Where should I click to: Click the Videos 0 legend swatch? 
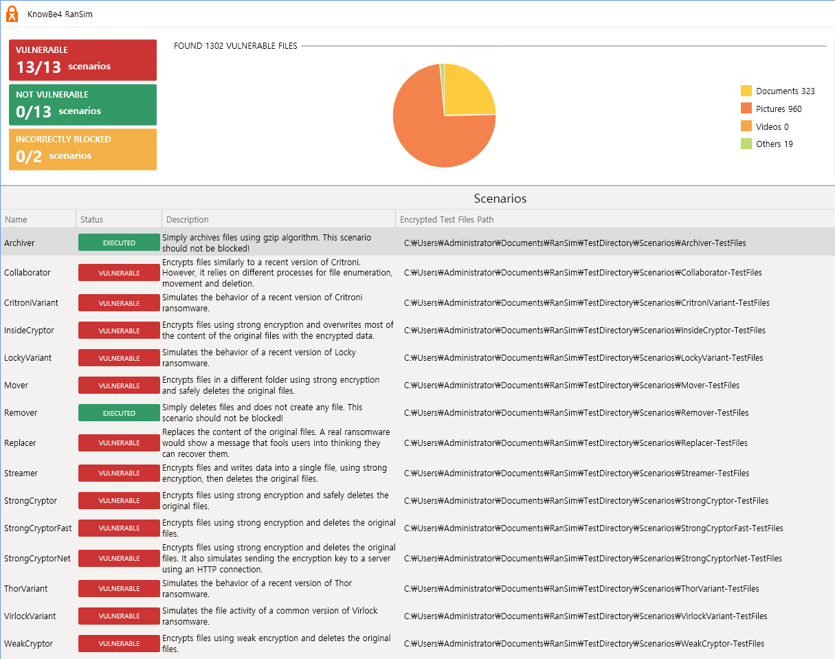tap(746, 126)
